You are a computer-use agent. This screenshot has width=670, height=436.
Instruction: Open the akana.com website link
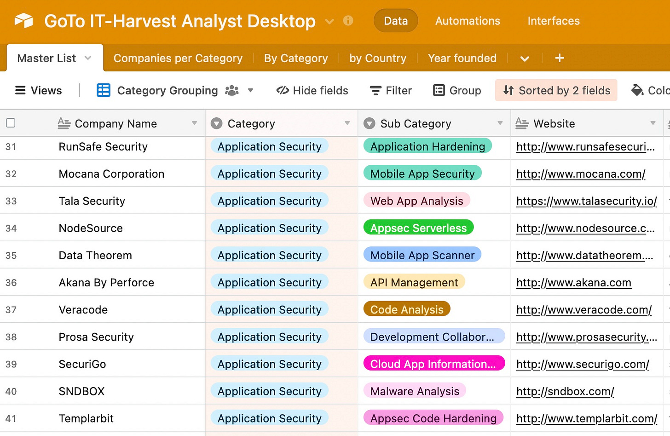[x=574, y=283]
